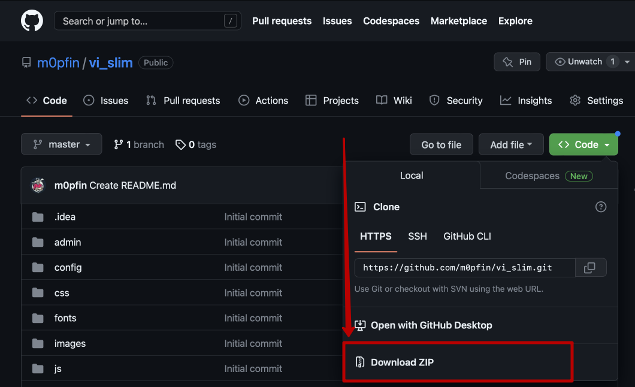
Task: Select the GitHub CLI clone option
Action: point(467,237)
